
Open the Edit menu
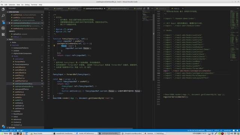(x=6, y=5)
